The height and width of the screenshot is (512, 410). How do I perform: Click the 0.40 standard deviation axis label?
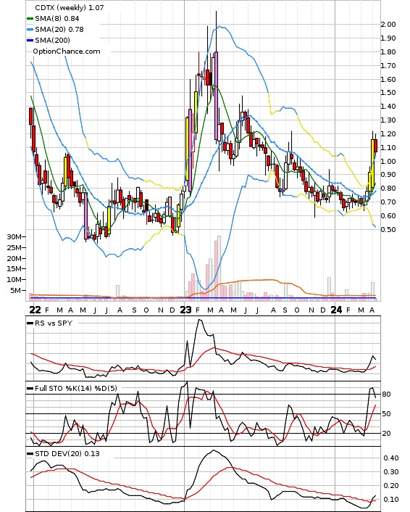pyautogui.click(x=390, y=458)
